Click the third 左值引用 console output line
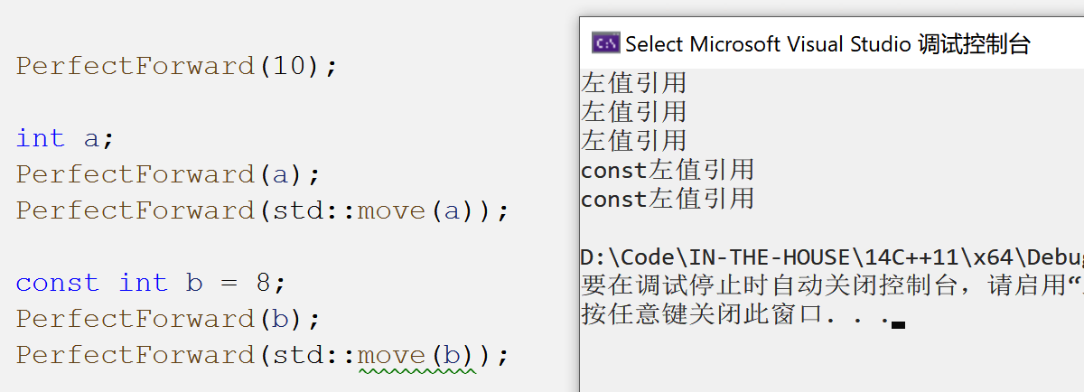This screenshot has height=392, width=1084. 634,141
